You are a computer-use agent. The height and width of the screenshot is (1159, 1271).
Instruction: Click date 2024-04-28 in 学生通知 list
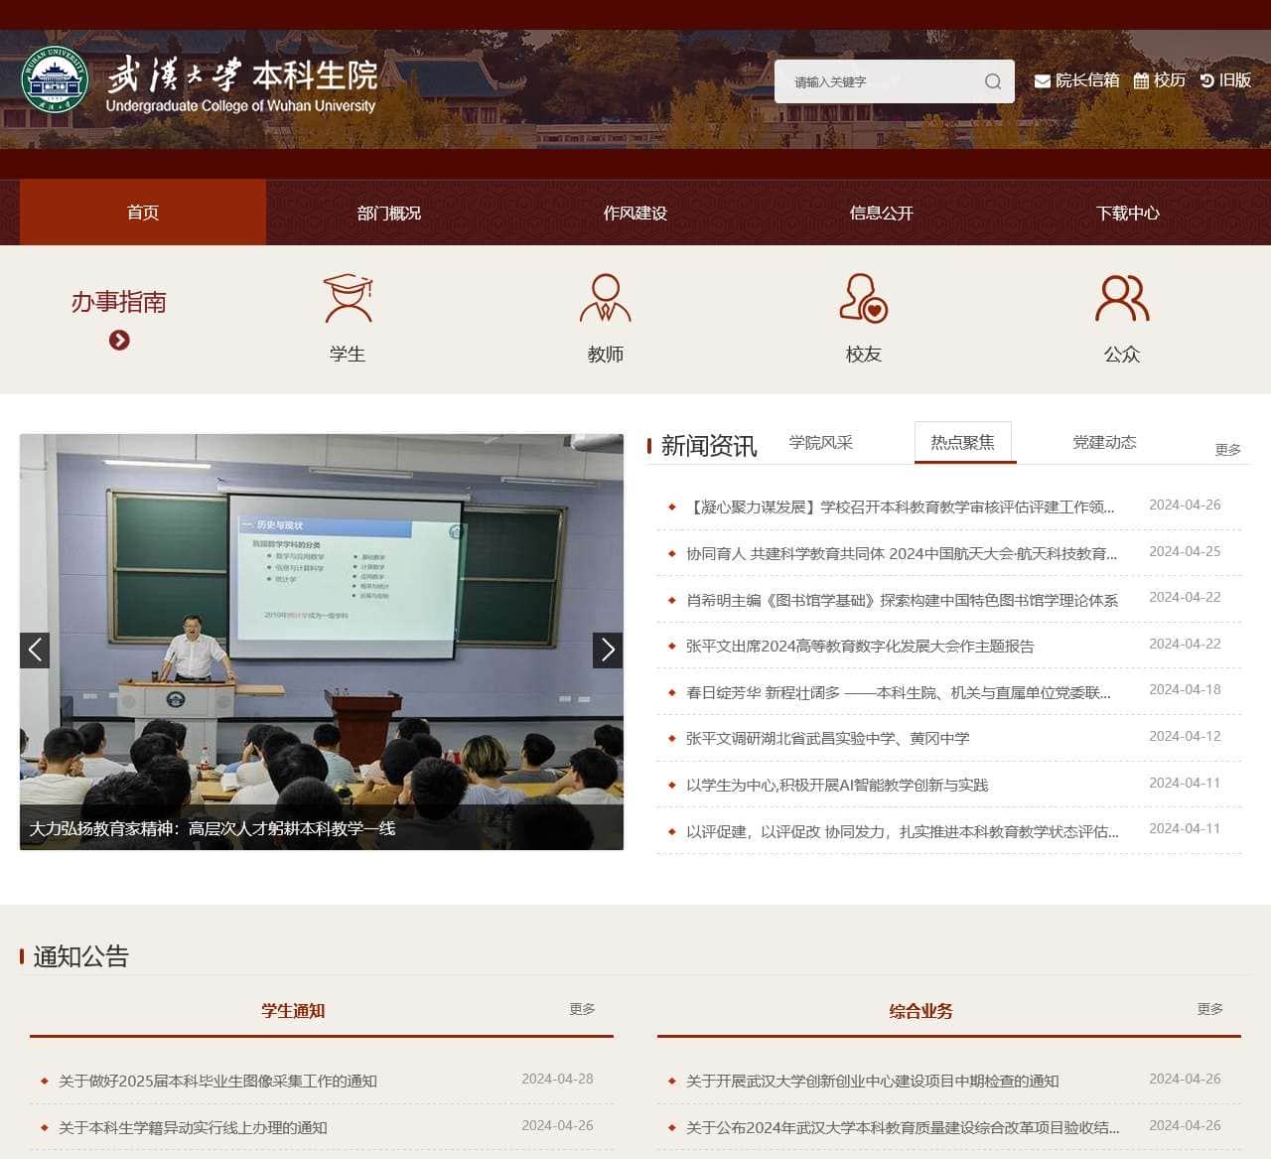(x=558, y=1079)
